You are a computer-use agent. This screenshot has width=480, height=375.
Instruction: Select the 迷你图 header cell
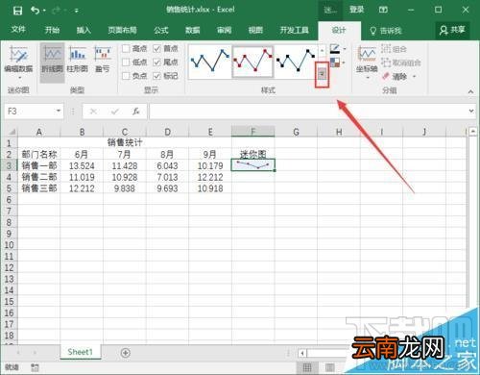(252, 154)
